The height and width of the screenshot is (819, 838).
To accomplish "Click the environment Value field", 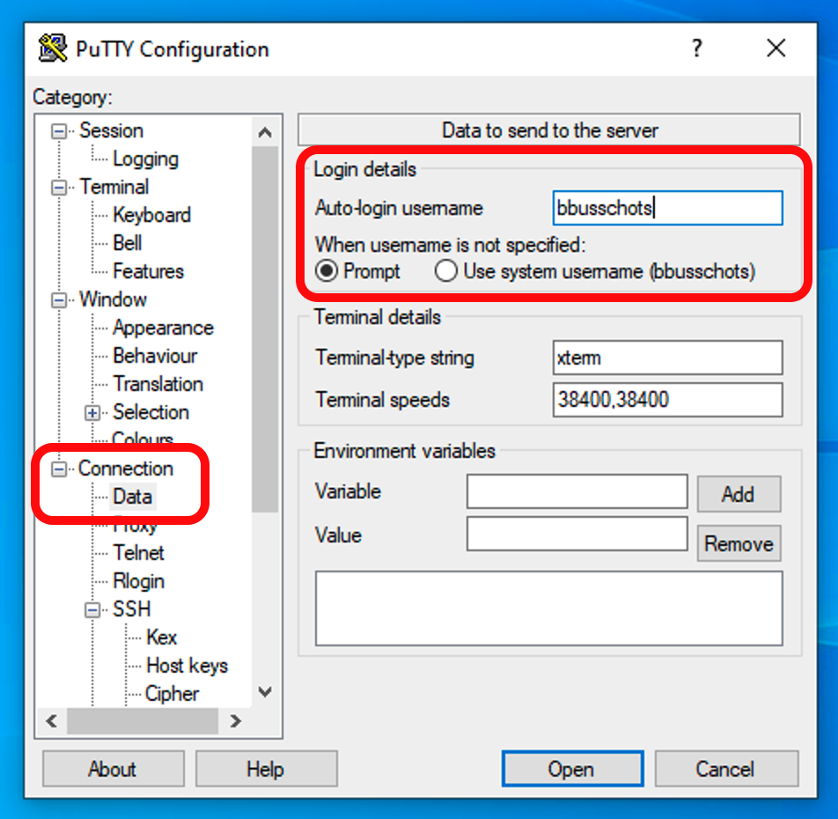I will tap(577, 534).
